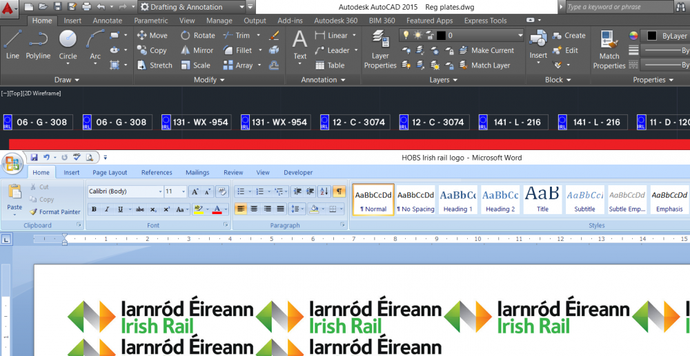Click Match Layer in AutoCAD
The image size is (690, 356).
pos(484,65)
